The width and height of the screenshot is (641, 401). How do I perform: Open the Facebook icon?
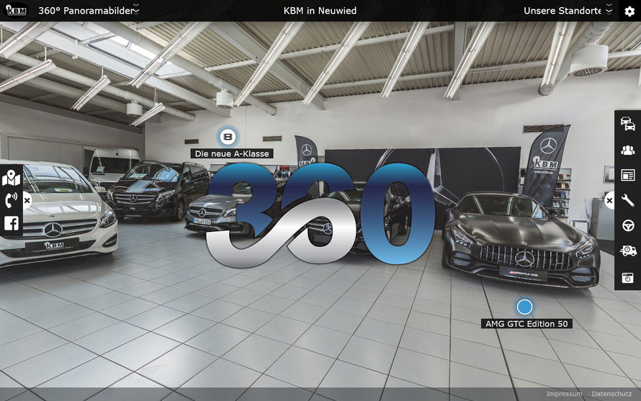tap(11, 223)
